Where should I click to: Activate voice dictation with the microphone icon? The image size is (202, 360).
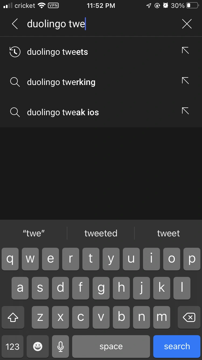click(x=60, y=347)
